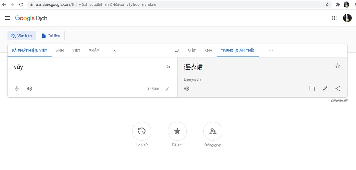The image size is (356, 170).
Task: Click the Gửi phản hồi feedback link
Action: 339,101
